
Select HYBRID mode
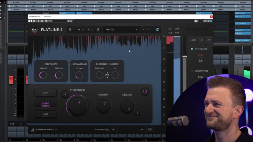46,103
